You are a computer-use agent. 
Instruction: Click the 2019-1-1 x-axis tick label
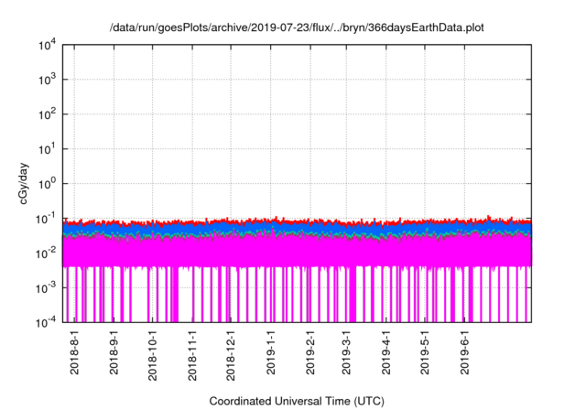point(272,352)
